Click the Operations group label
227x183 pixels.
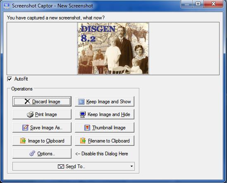[22, 89]
